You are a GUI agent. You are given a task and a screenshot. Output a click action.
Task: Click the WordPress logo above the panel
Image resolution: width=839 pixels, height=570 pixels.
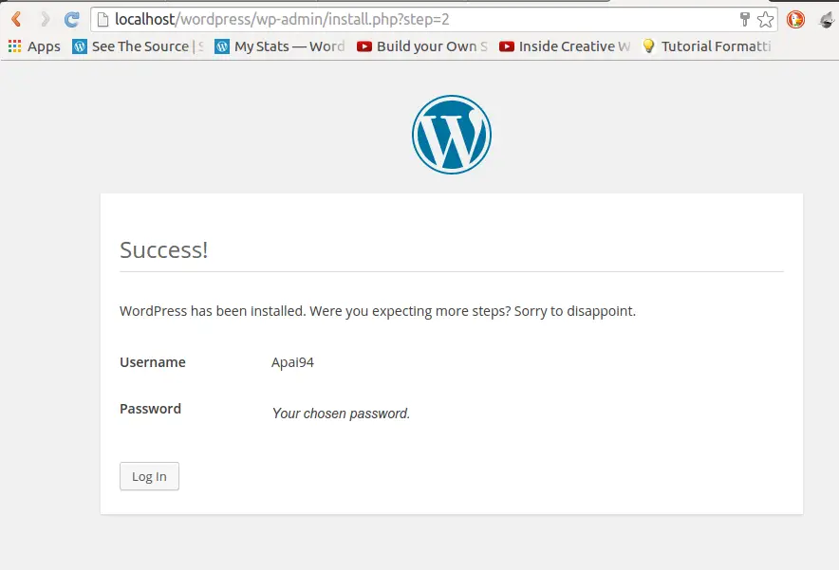(452, 135)
